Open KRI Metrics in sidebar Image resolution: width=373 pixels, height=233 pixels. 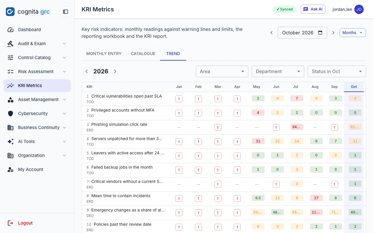click(x=37, y=86)
